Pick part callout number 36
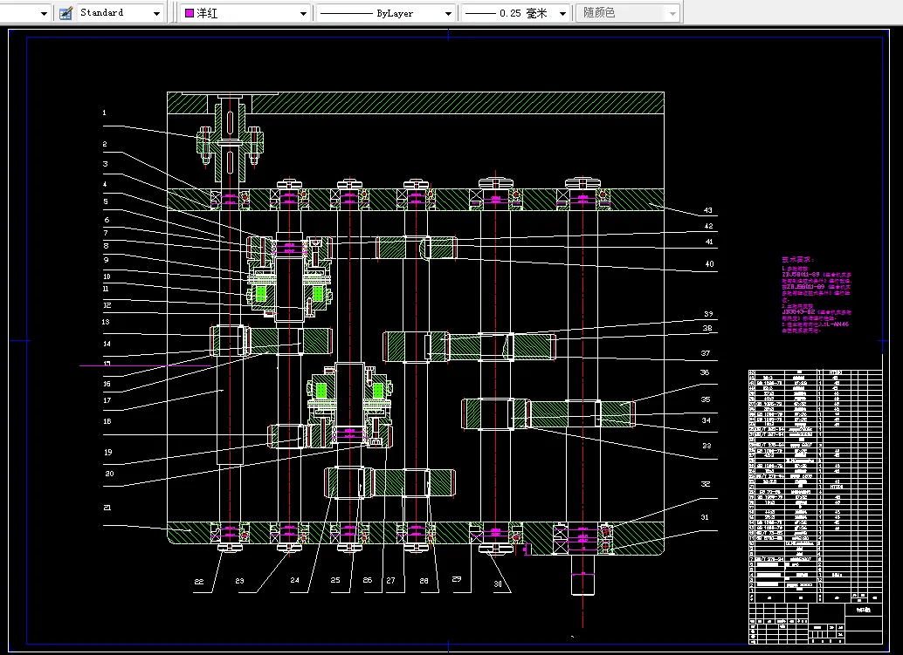Screen dimensions: 903x655 (x=704, y=372)
